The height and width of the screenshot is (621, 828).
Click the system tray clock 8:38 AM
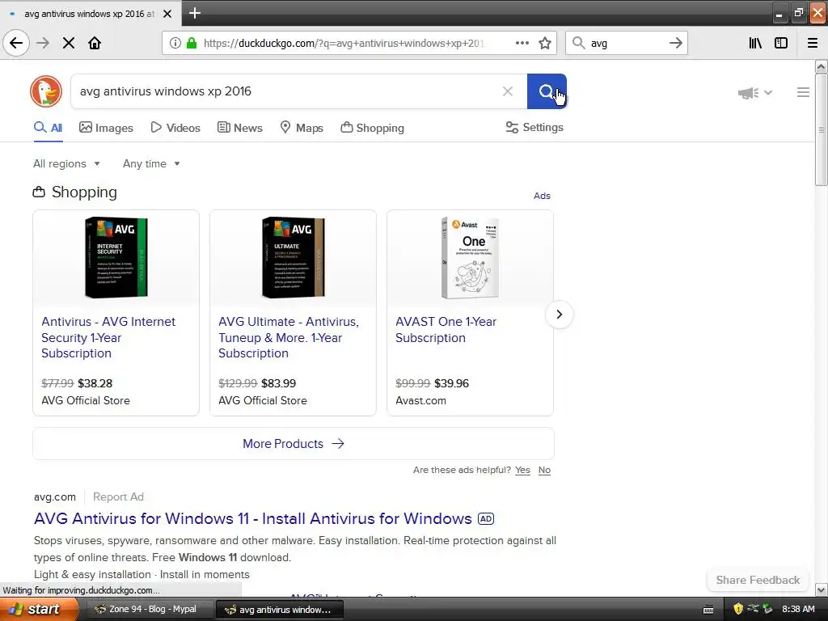click(x=798, y=609)
